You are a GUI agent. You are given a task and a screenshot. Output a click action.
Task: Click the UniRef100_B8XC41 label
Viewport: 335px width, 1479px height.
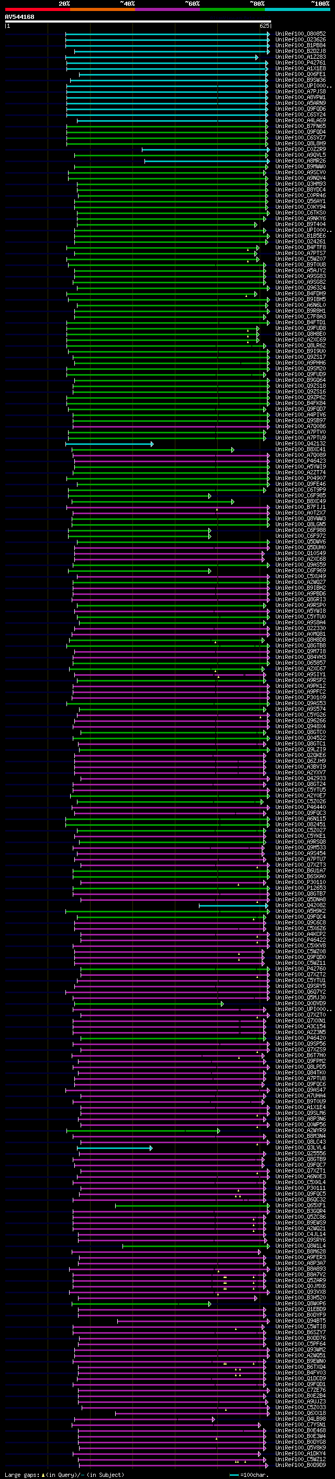coord(300,450)
